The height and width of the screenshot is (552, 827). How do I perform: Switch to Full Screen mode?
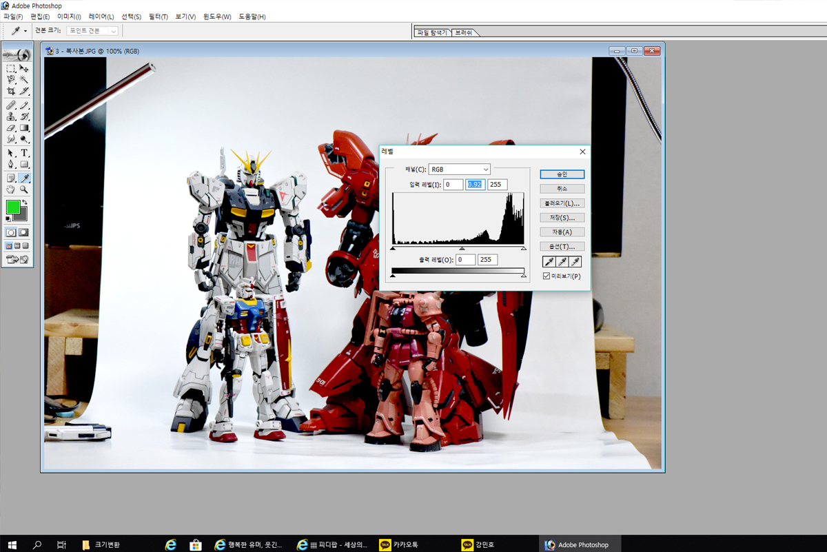pos(25,245)
